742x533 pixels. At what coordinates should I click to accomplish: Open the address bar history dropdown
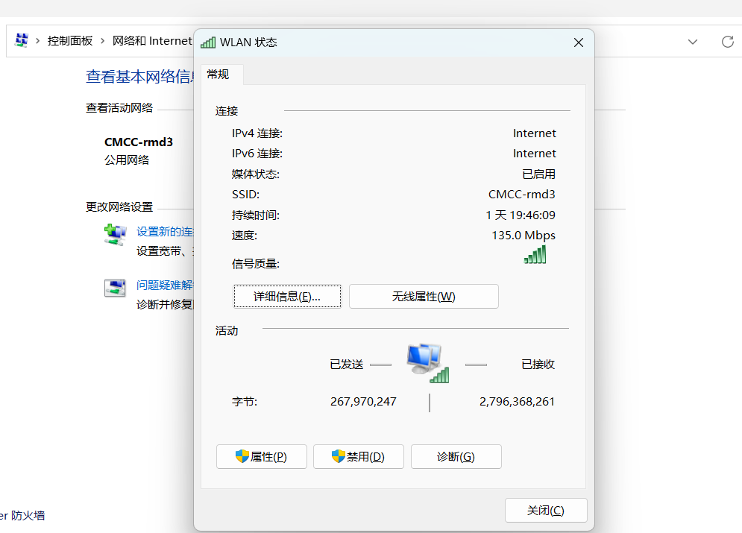click(693, 42)
